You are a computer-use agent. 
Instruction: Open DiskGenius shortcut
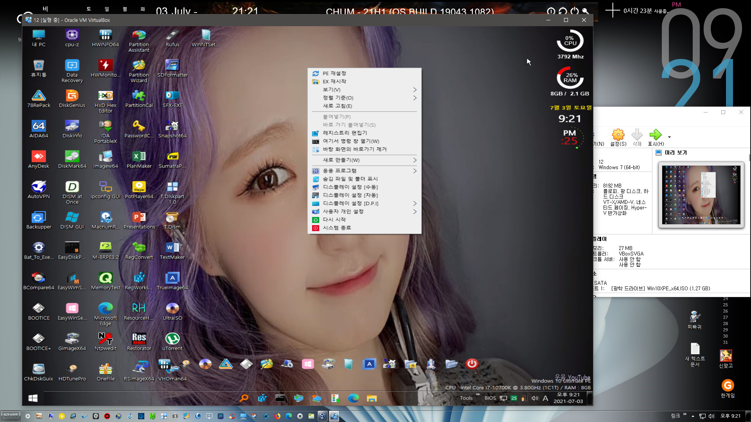pyautogui.click(x=72, y=99)
